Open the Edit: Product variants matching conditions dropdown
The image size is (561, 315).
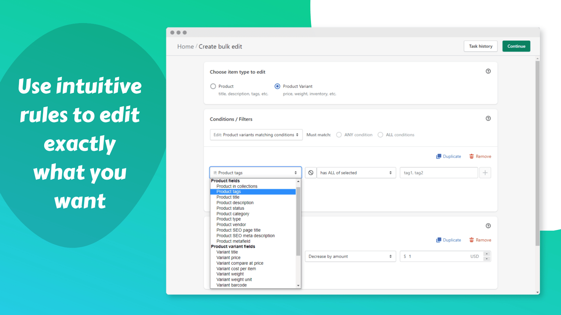(x=256, y=134)
